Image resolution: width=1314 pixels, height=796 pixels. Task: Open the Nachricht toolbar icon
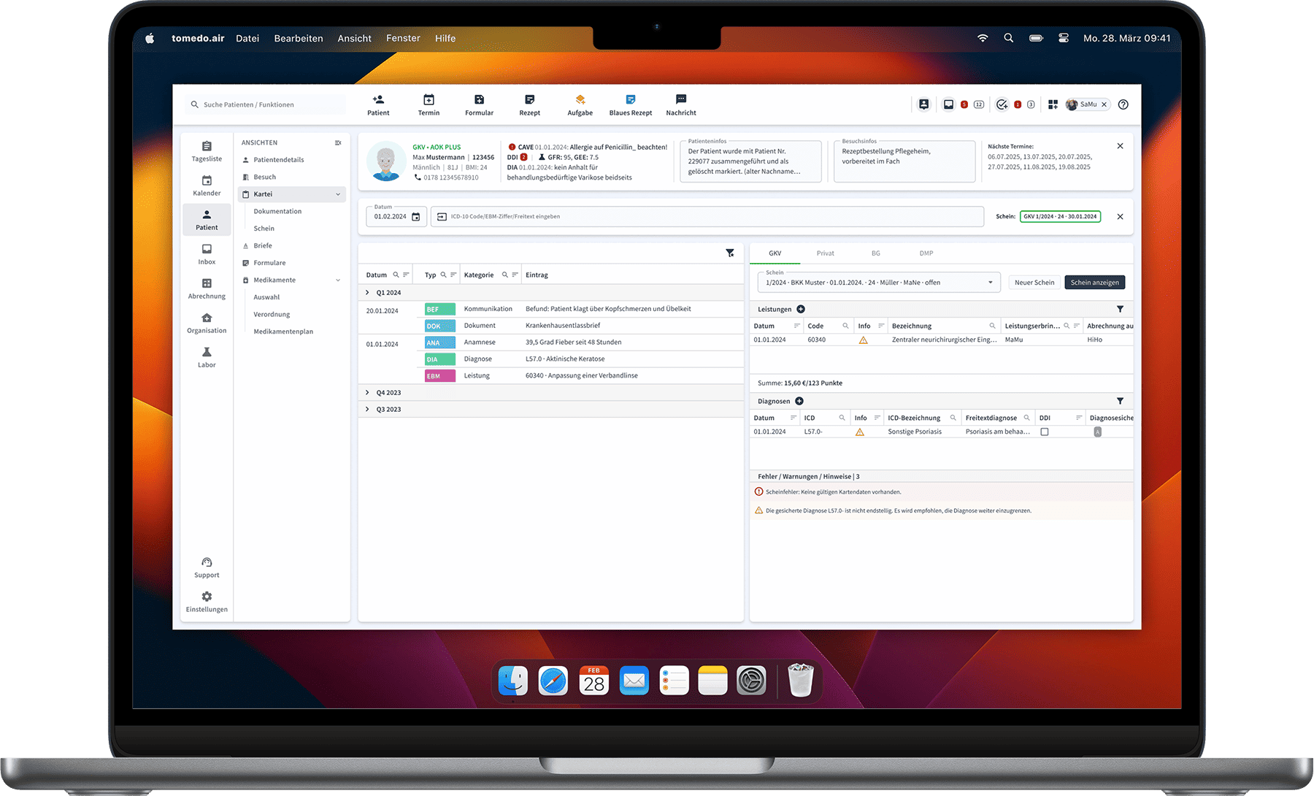pyautogui.click(x=681, y=105)
